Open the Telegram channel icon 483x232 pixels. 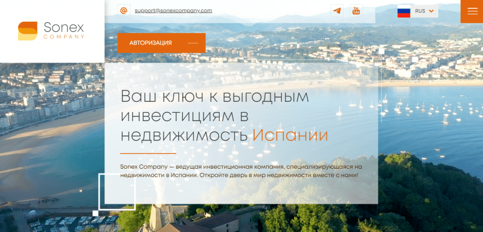pyautogui.click(x=337, y=11)
